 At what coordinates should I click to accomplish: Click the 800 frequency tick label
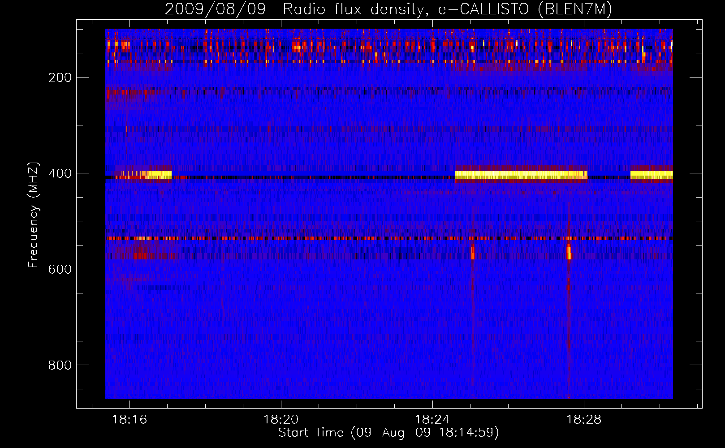(60, 365)
